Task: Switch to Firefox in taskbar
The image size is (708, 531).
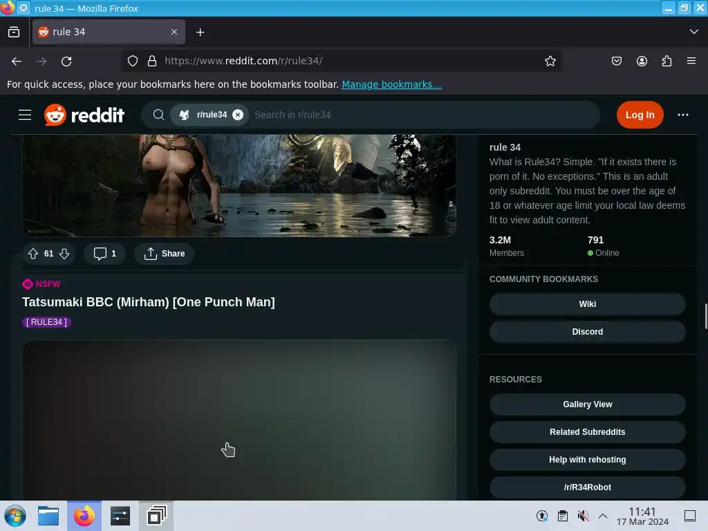Action: [x=84, y=516]
